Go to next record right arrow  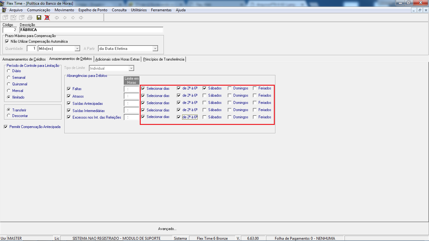(x=73, y=18)
